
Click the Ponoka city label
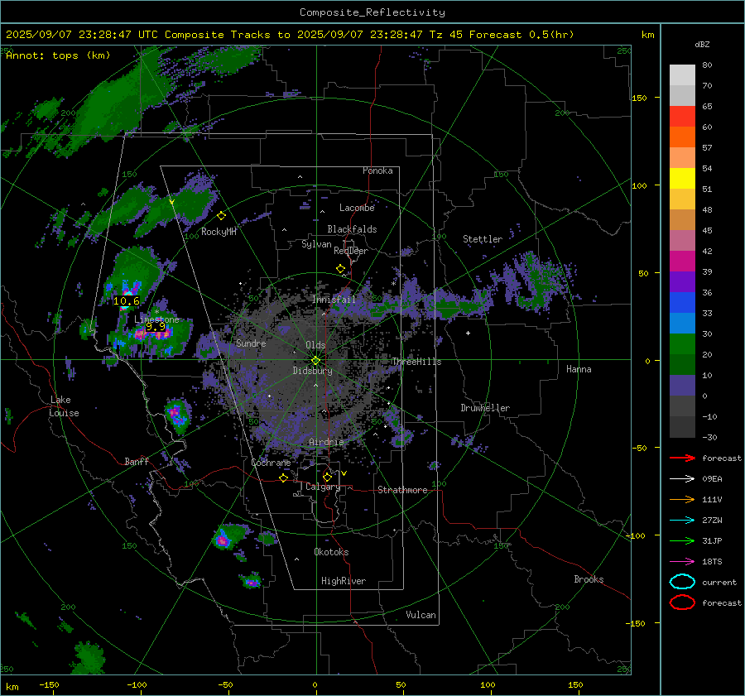(x=377, y=170)
